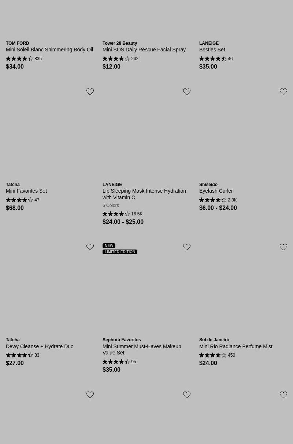Image resolution: width=293 pixels, height=444 pixels.
Task: Heart the Tatcha Dewy Cleanse Duo
Action: click(90, 247)
